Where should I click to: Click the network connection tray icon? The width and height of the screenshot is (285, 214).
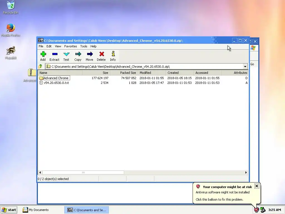click(x=263, y=210)
